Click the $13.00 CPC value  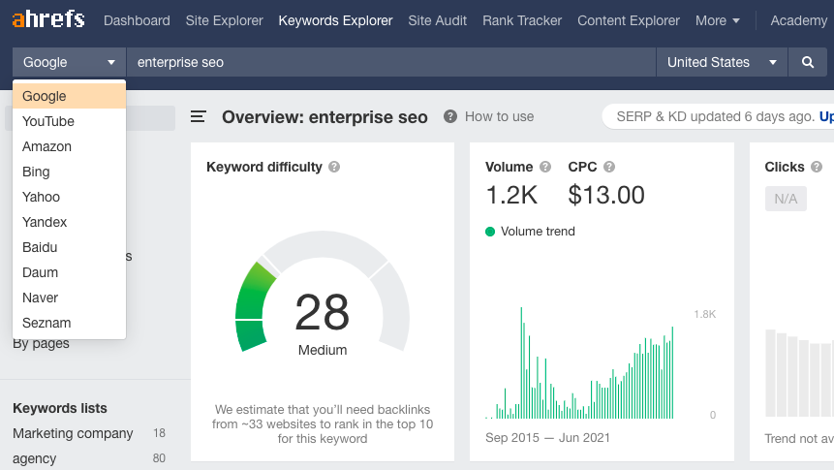606,195
